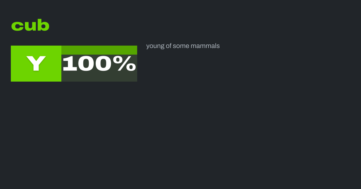Click the word young in definition
Viewport: 361px width, 189px height.
click(155, 46)
